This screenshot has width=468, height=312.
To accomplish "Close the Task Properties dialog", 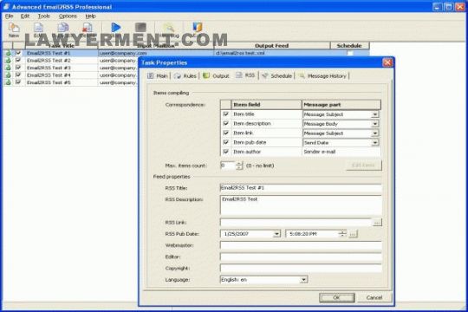I will click(387, 62).
